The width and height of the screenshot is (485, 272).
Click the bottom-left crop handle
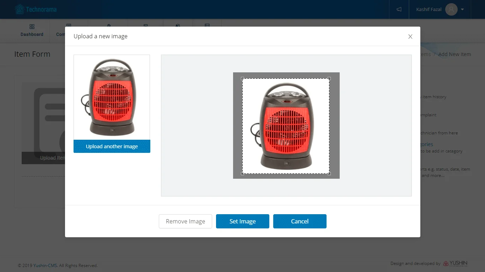(x=242, y=173)
